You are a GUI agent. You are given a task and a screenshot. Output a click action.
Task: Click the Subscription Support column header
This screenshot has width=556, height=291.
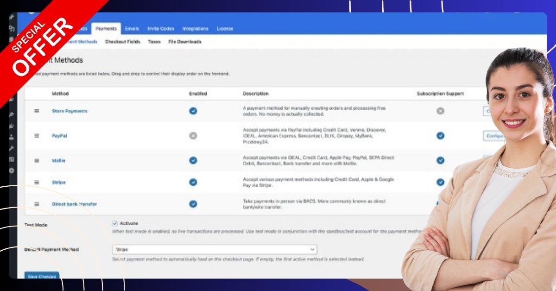tap(440, 94)
